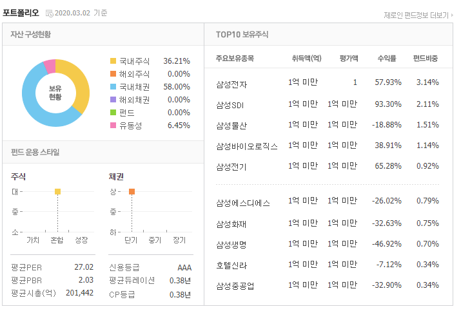Click the -7.12% return value

389,264
